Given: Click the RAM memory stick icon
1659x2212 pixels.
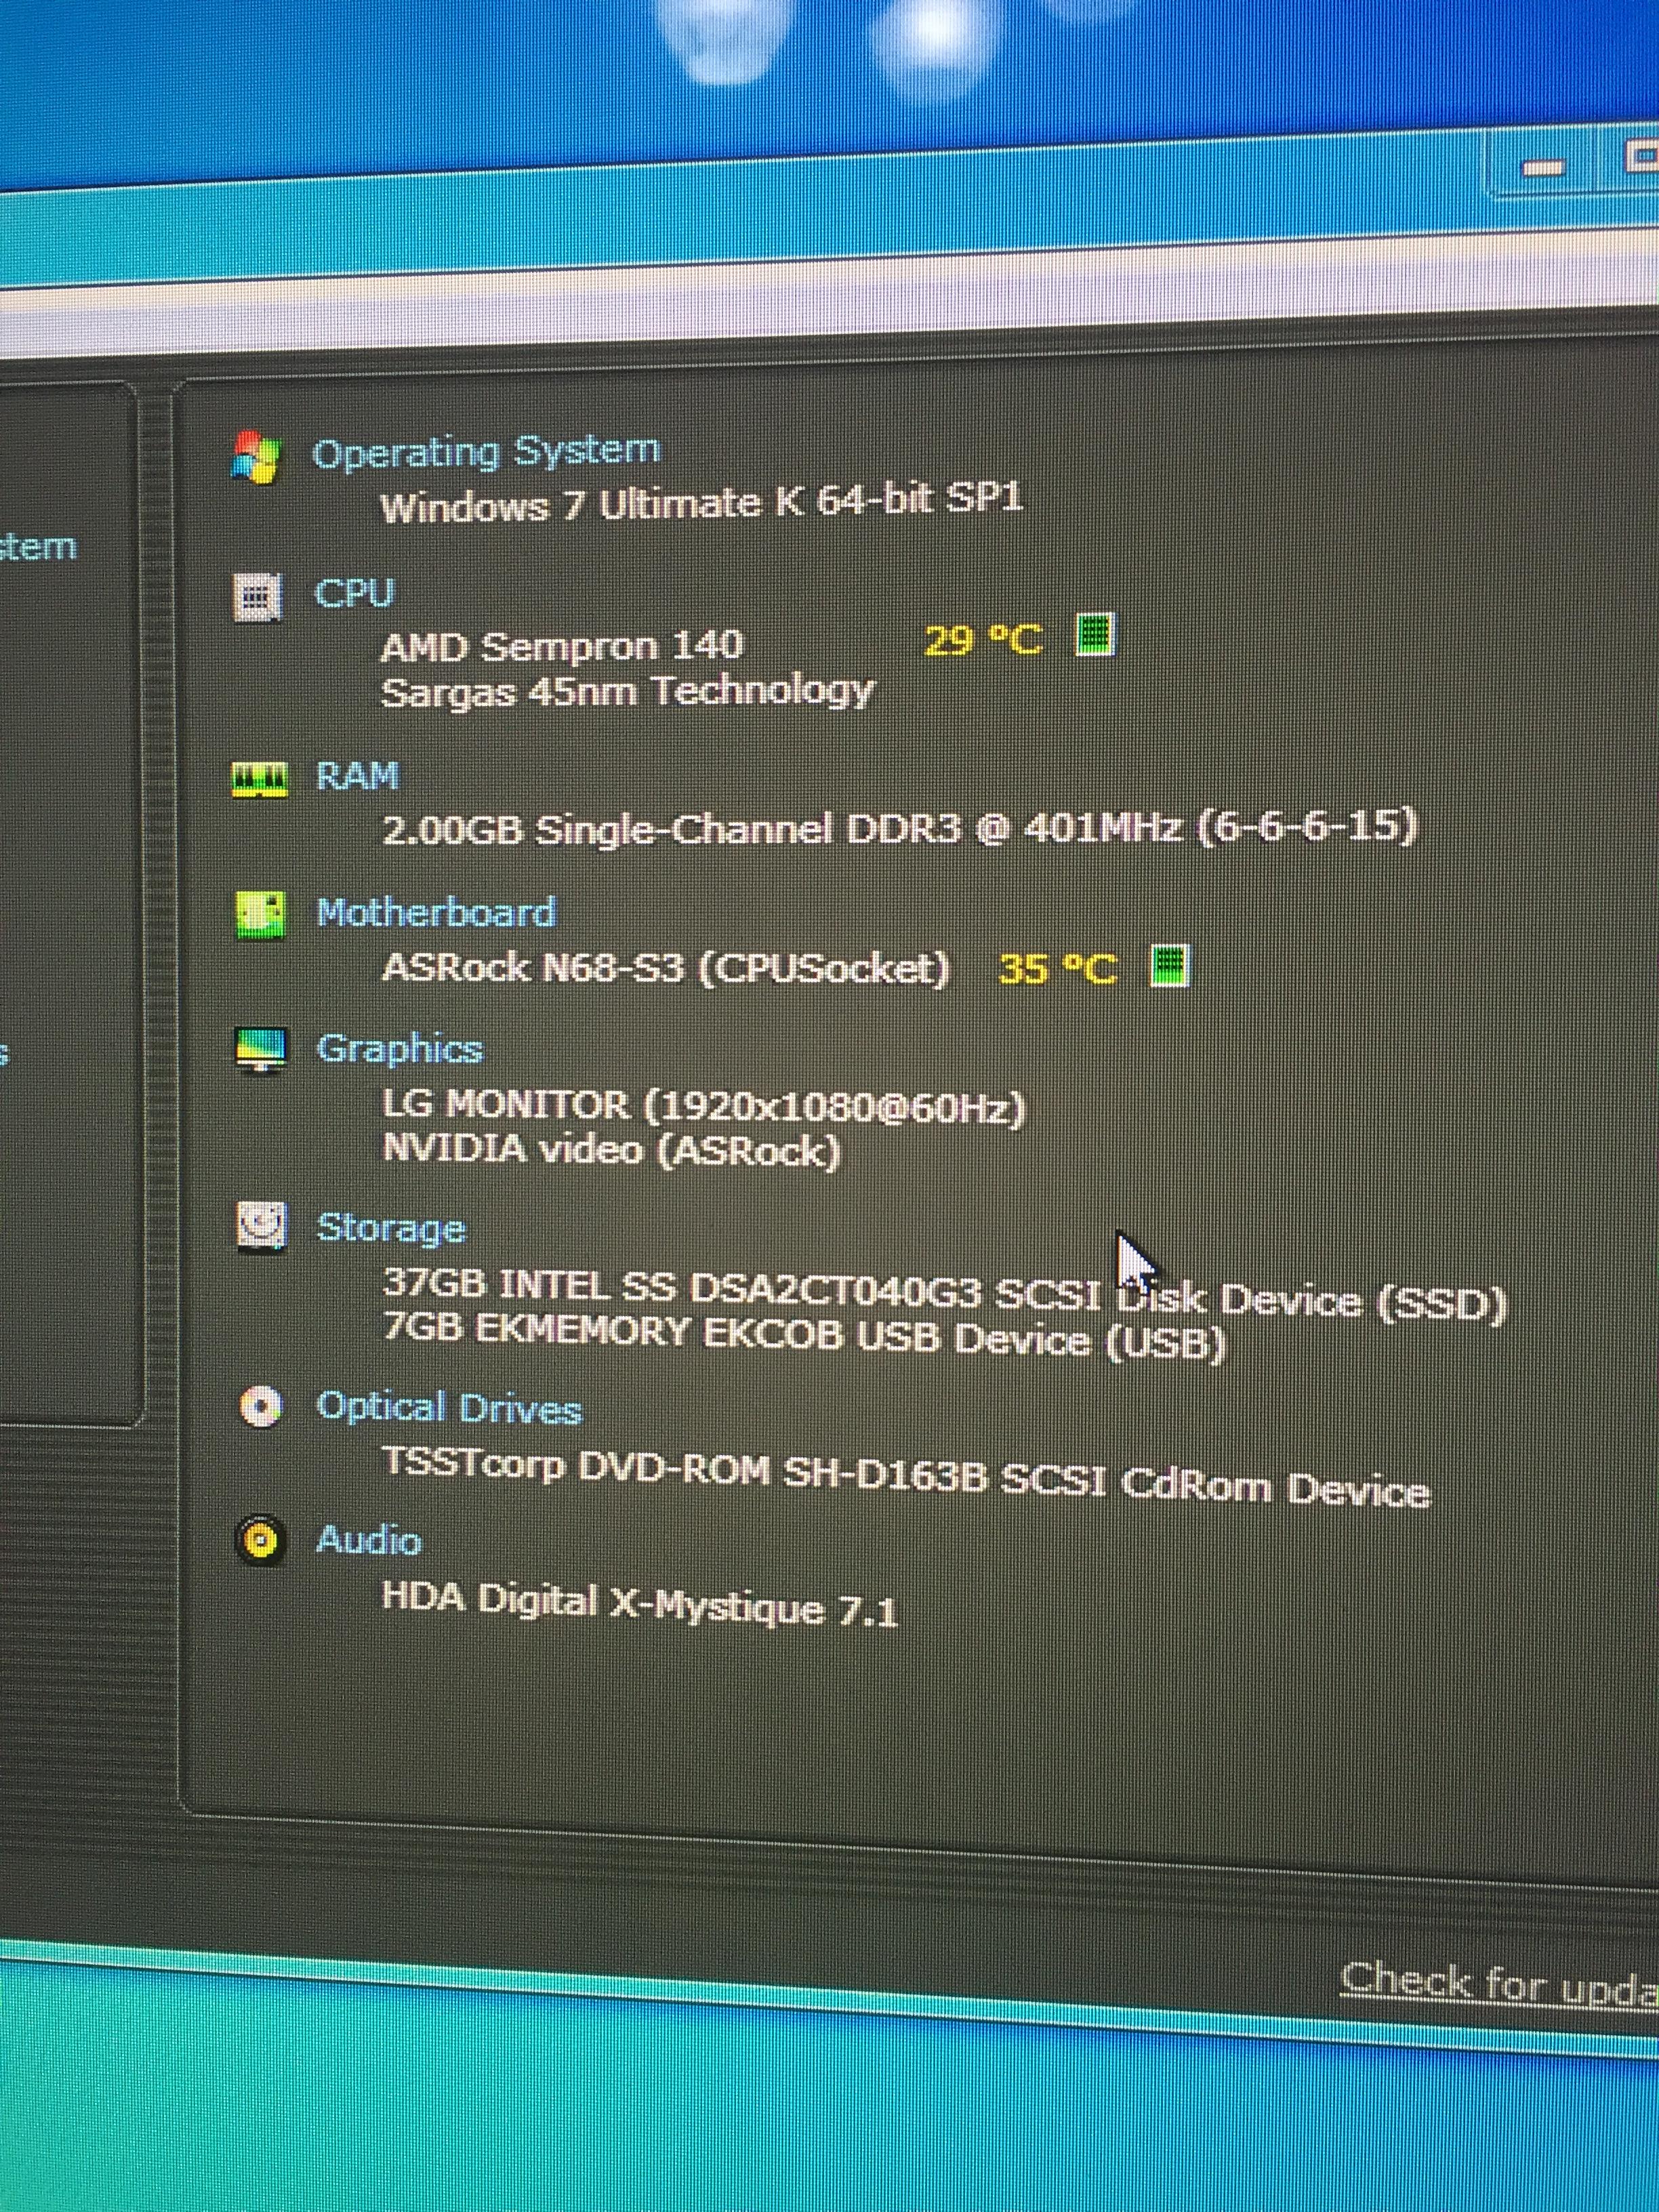Looking at the screenshot, I should point(259,779).
